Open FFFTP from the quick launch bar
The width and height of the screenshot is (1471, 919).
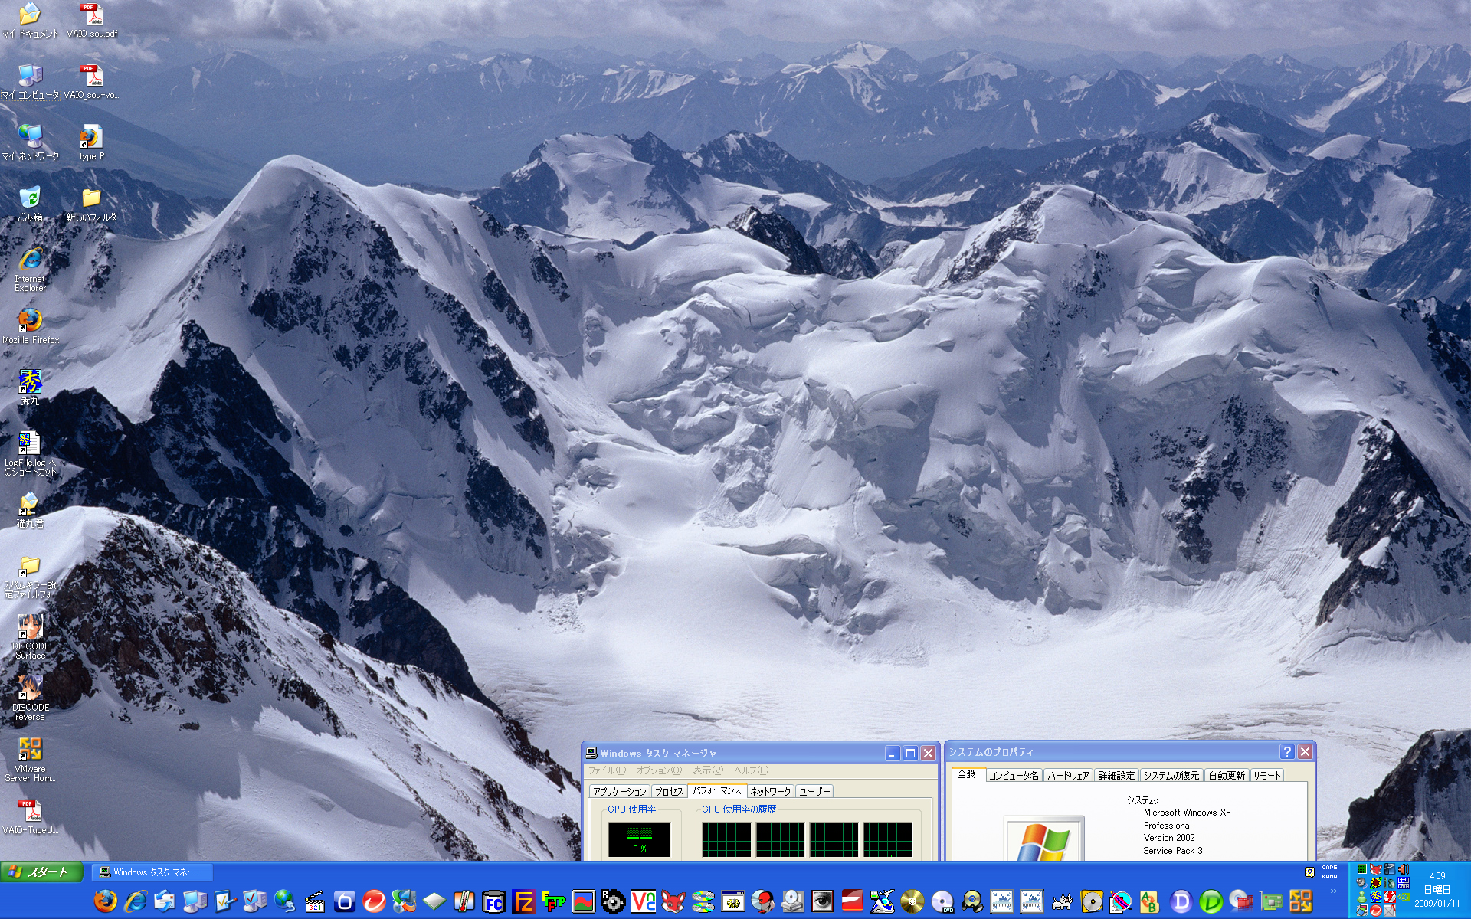pos(553,901)
